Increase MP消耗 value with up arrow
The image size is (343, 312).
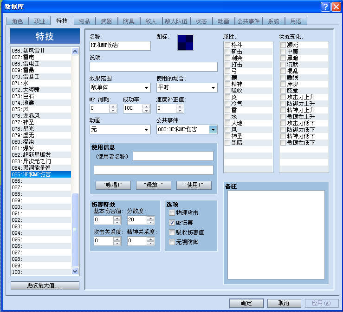click(113, 106)
